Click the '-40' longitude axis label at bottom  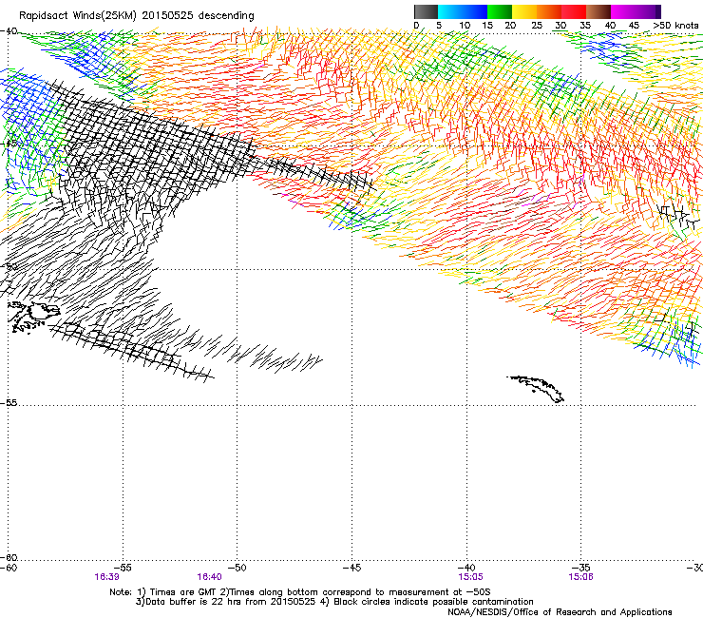[x=466, y=568]
